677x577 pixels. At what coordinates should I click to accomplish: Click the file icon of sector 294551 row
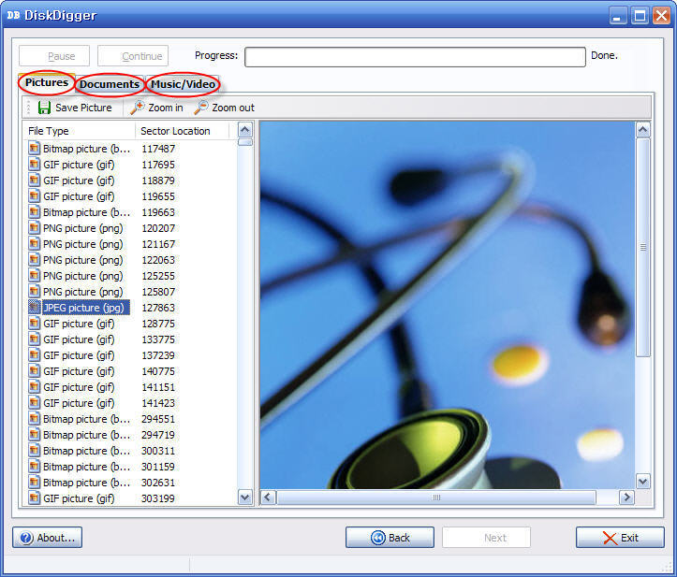[34, 418]
